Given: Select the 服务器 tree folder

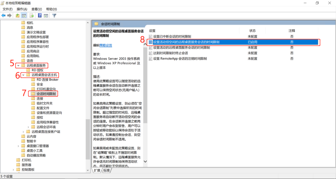Looking at the screenshot, I should pos(26,165).
